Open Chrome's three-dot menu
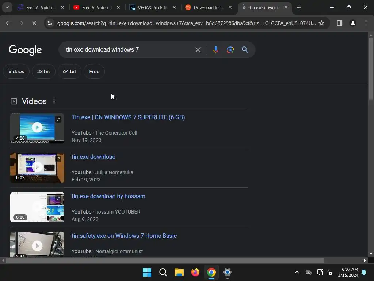Image resolution: width=374 pixels, height=281 pixels. 366,23
